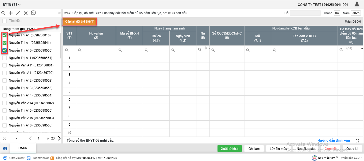Click the X delete icon in employee toolbar
Image resolution: width=364 pixels, height=161 pixels.
coord(26,13)
